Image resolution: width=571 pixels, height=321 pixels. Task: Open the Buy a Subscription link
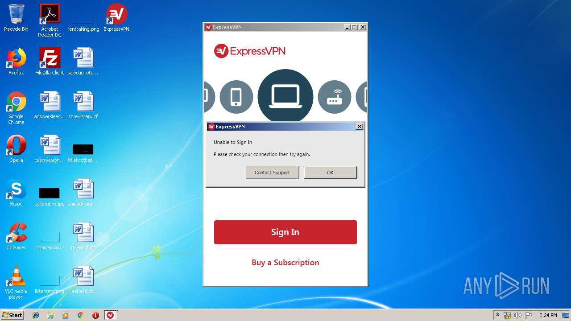point(285,263)
